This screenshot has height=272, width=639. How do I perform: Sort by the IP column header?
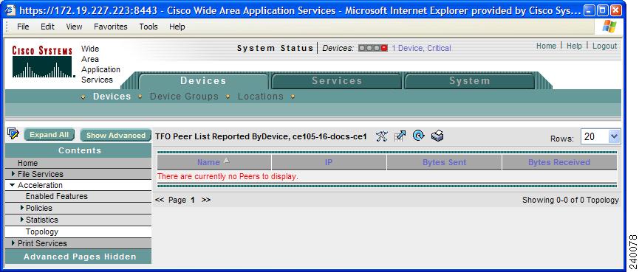coord(329,162)
